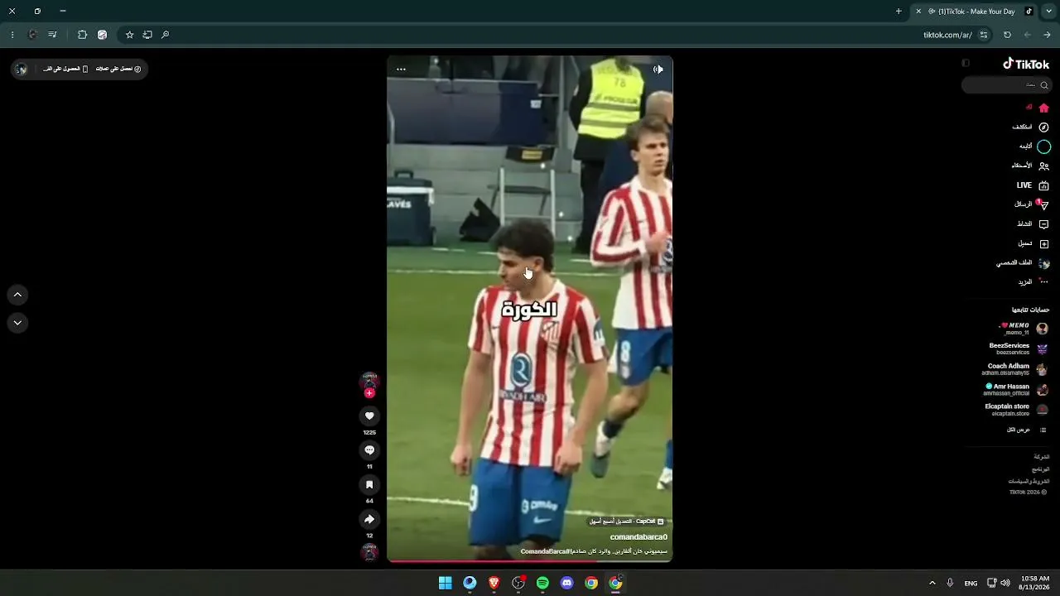Viewport: 1060px width, 596px height.
Task: Open the spinning sound disc below share
Action: (x=369, y=552)
